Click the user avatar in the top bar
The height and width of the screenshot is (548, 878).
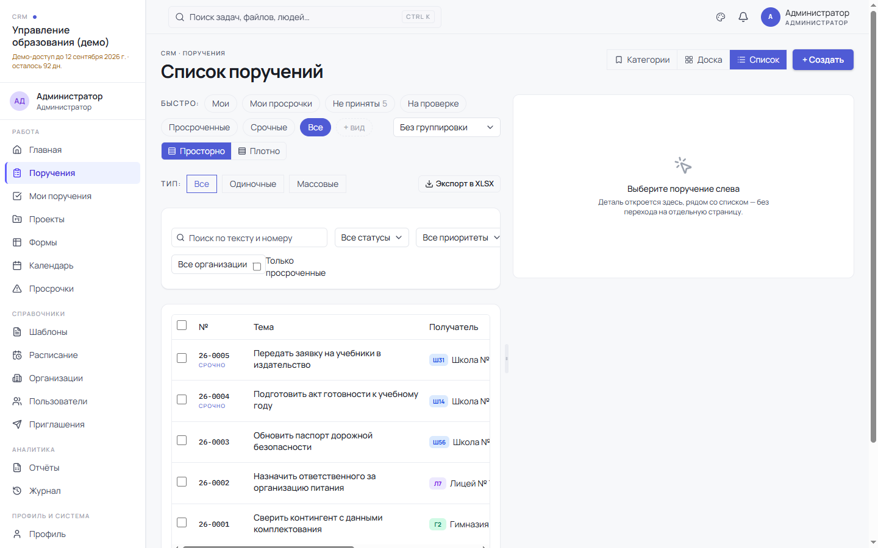click(771, 17)
